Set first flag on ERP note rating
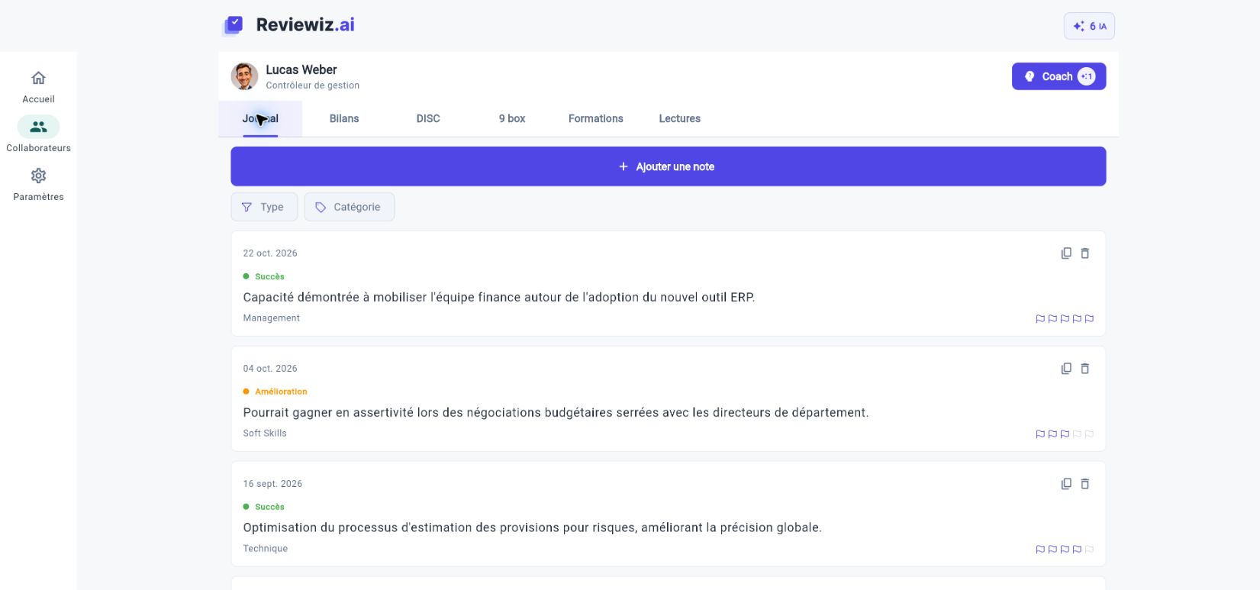The height and width of the screenshot is (590, 1260). [x=1040, y=319]
